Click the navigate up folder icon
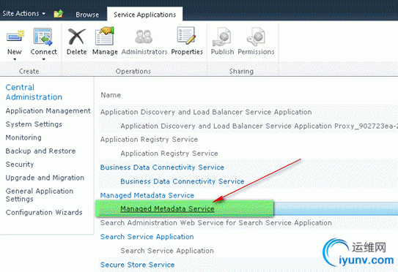Image resolution: width=398 pixels, height=272 pixels. [59, 14]
